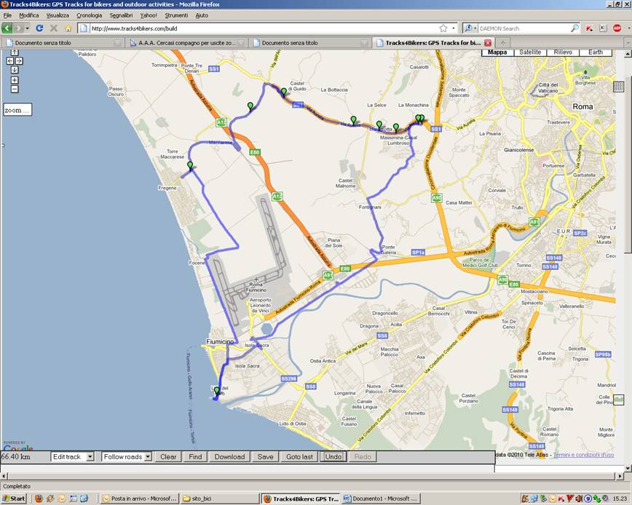The image size is (632, 505).
Task: Click the grid icon on map's right edge
Action: point(618,87)
